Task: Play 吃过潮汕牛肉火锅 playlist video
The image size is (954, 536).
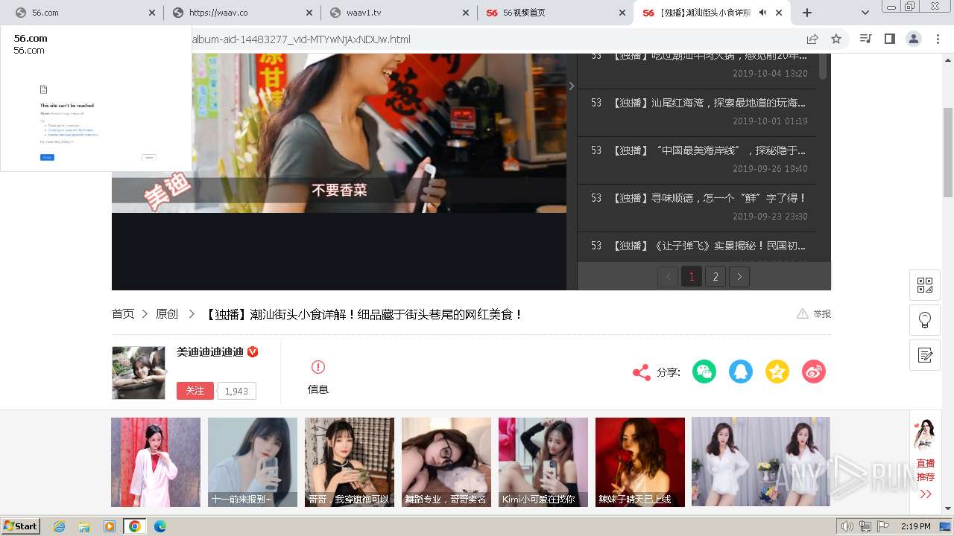Action: 696,70
